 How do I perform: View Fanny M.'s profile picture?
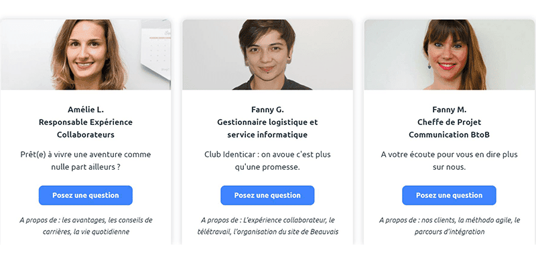[x=450, y=55]
